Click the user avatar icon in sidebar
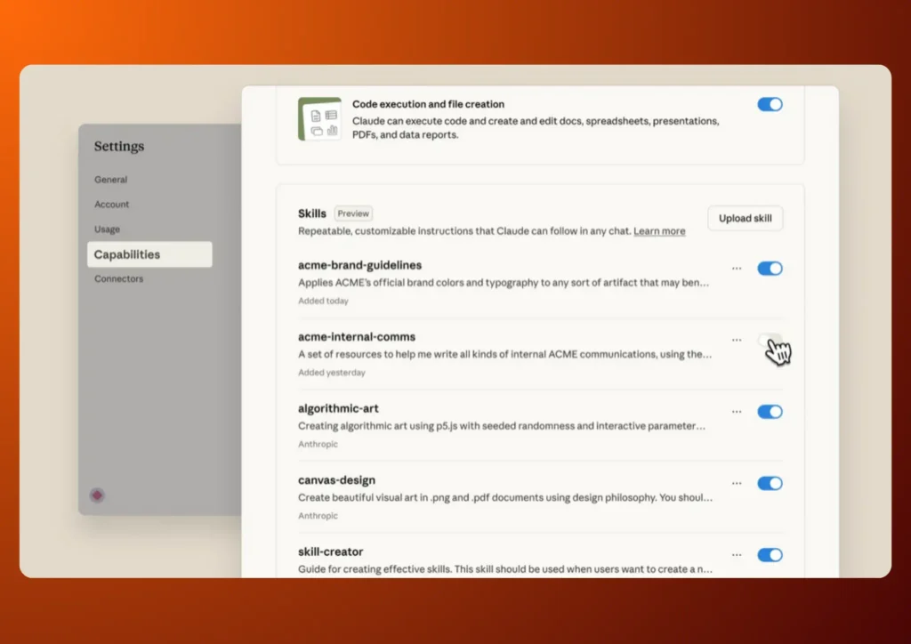 97,495
